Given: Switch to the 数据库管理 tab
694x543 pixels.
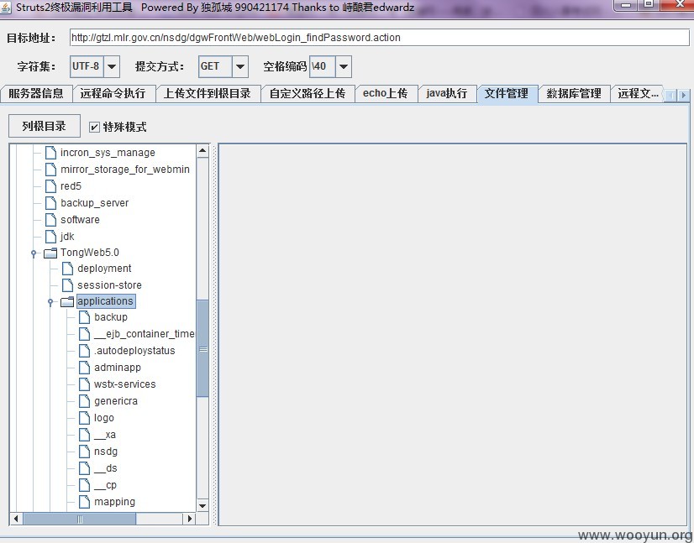Looking at the screenshot, I should tap(574, 94).
